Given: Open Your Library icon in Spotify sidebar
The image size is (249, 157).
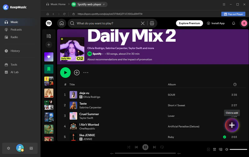Looking at the screenshot, I should (x=49, y=36).
